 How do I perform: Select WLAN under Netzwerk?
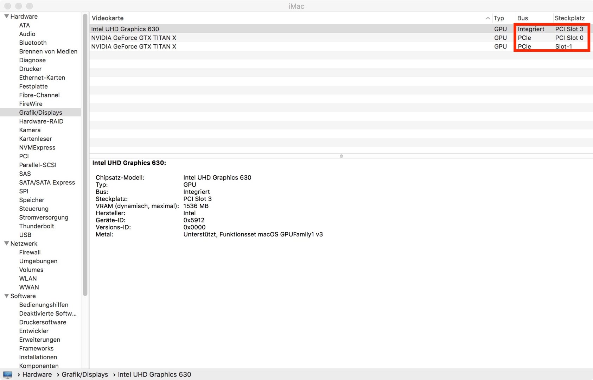(x=28, y=279)
